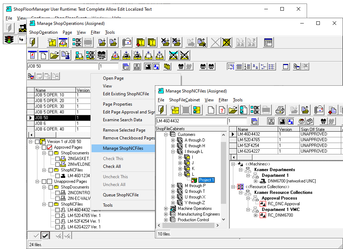Screen dimensions: 343x249
Task: Expand the Machine Operations cabinet
Action: pyautogui.click(x=166, y=208)
